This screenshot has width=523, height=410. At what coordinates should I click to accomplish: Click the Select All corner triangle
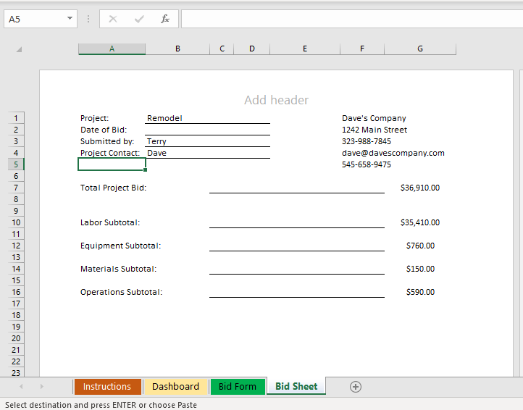click(19, 49)
